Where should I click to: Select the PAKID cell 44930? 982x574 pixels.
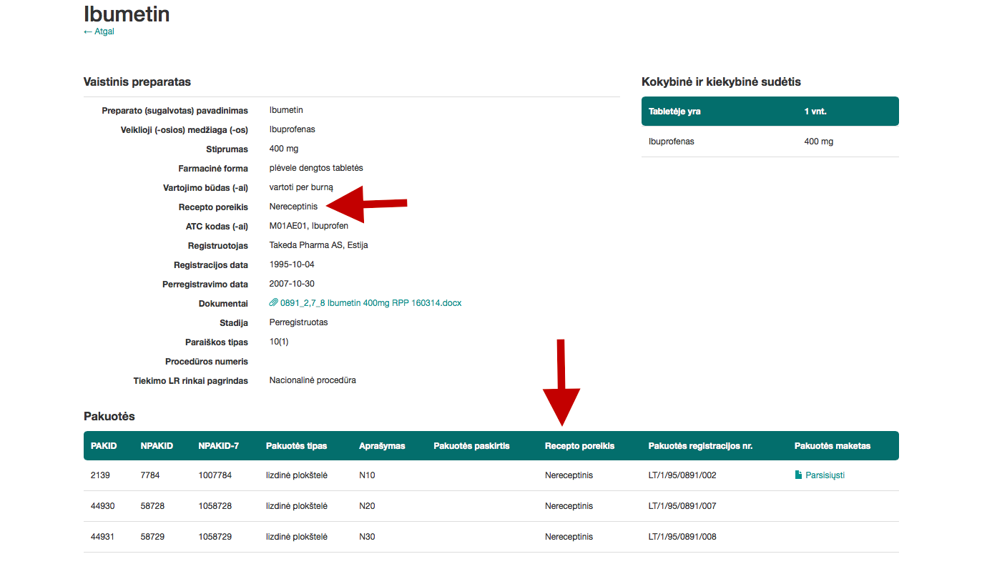click(103, 506)
